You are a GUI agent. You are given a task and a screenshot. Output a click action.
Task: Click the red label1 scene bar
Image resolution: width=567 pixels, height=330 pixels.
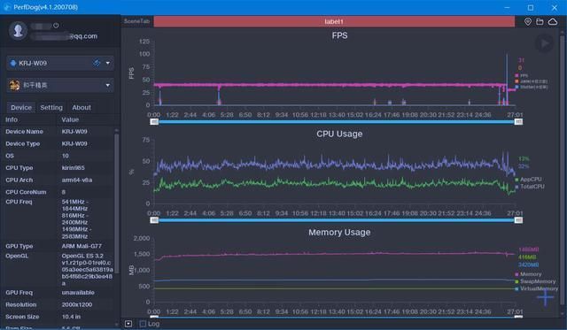[334, 21]
